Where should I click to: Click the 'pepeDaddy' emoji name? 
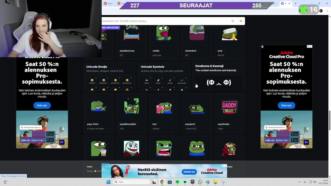223,124
